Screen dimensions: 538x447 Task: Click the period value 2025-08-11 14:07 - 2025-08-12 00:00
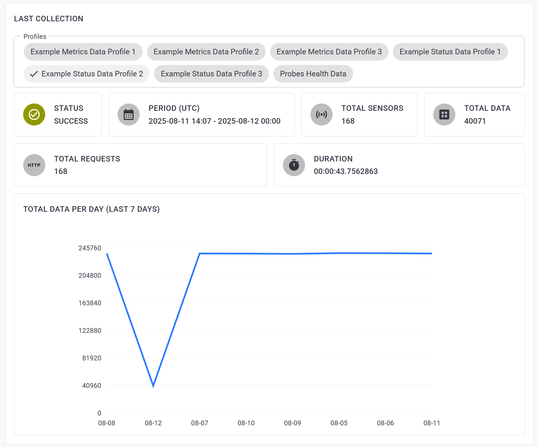pos(215,121)
